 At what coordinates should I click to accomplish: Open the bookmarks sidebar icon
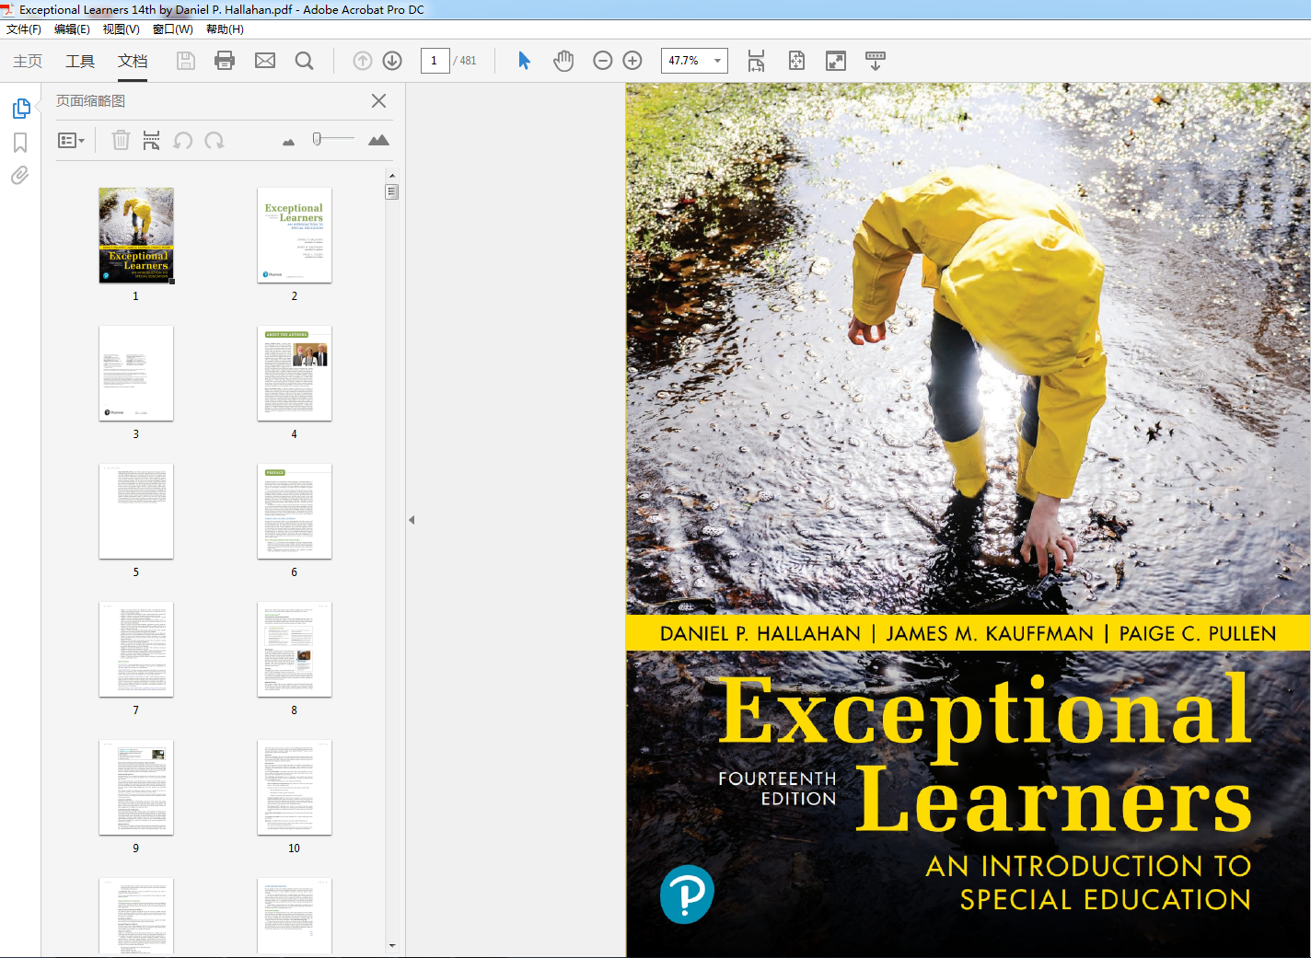tap(20, 143)
